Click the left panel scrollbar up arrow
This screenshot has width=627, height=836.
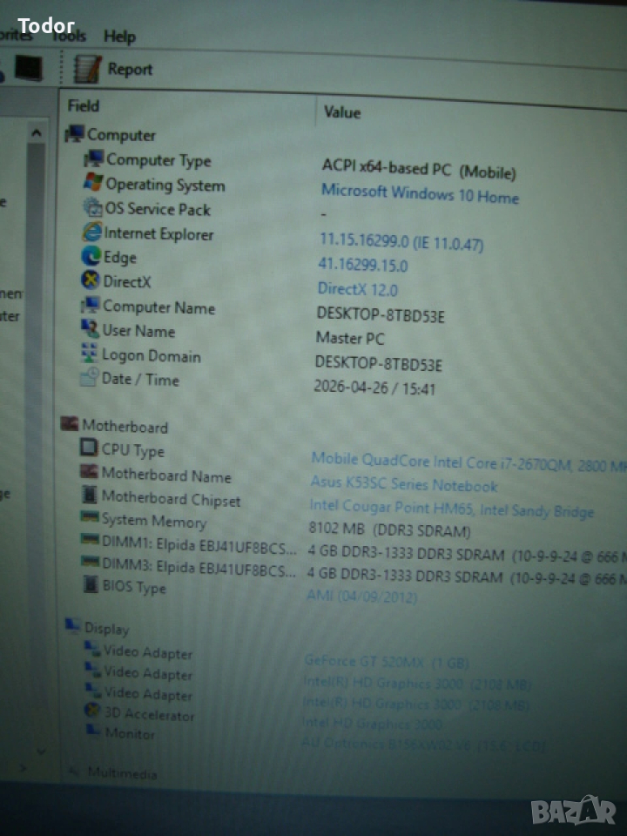coord(37,132)
